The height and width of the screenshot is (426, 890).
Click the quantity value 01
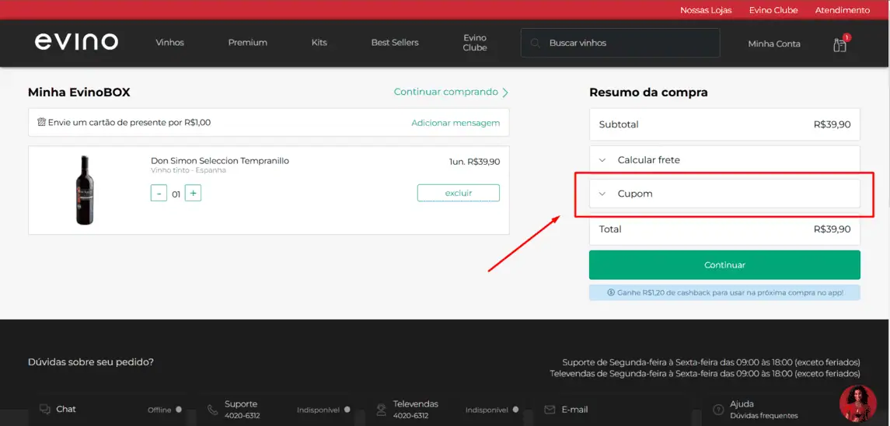click(176, 194)
